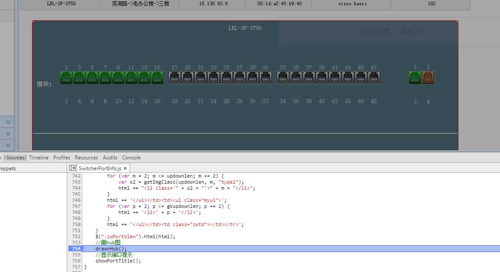Click the green uplink port 1
500x272 pixels.
pyautogui.click(x=415, y=78)
